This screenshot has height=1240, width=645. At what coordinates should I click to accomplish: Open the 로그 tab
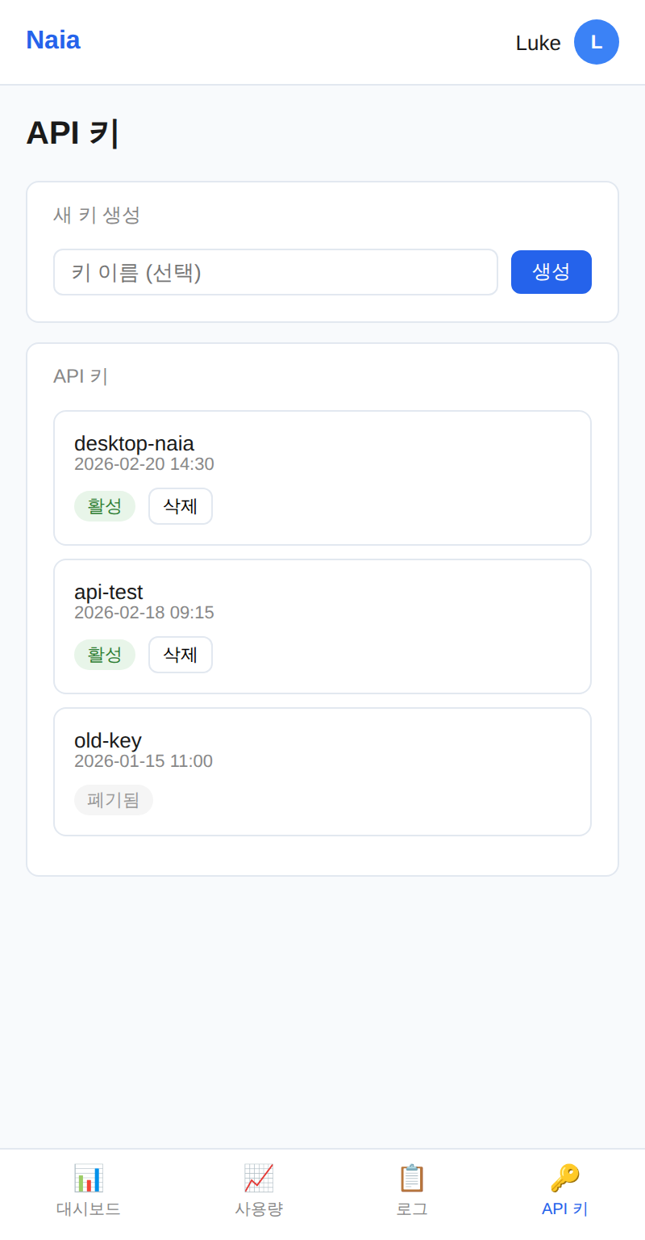[x=412, y=1209]
